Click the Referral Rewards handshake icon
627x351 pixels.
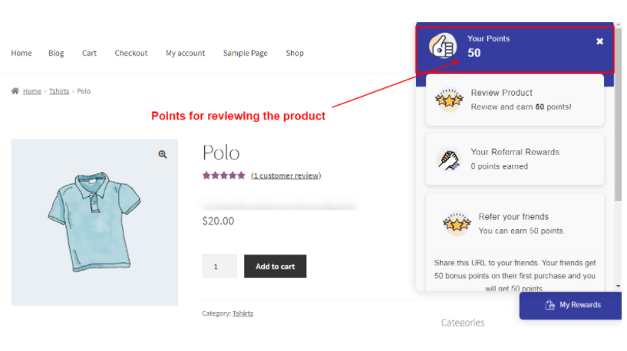(448, 159)
